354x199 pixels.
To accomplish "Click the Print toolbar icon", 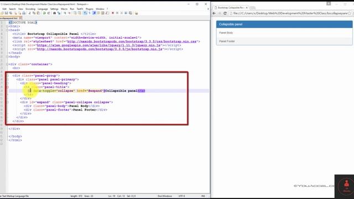I will (24, 13).
